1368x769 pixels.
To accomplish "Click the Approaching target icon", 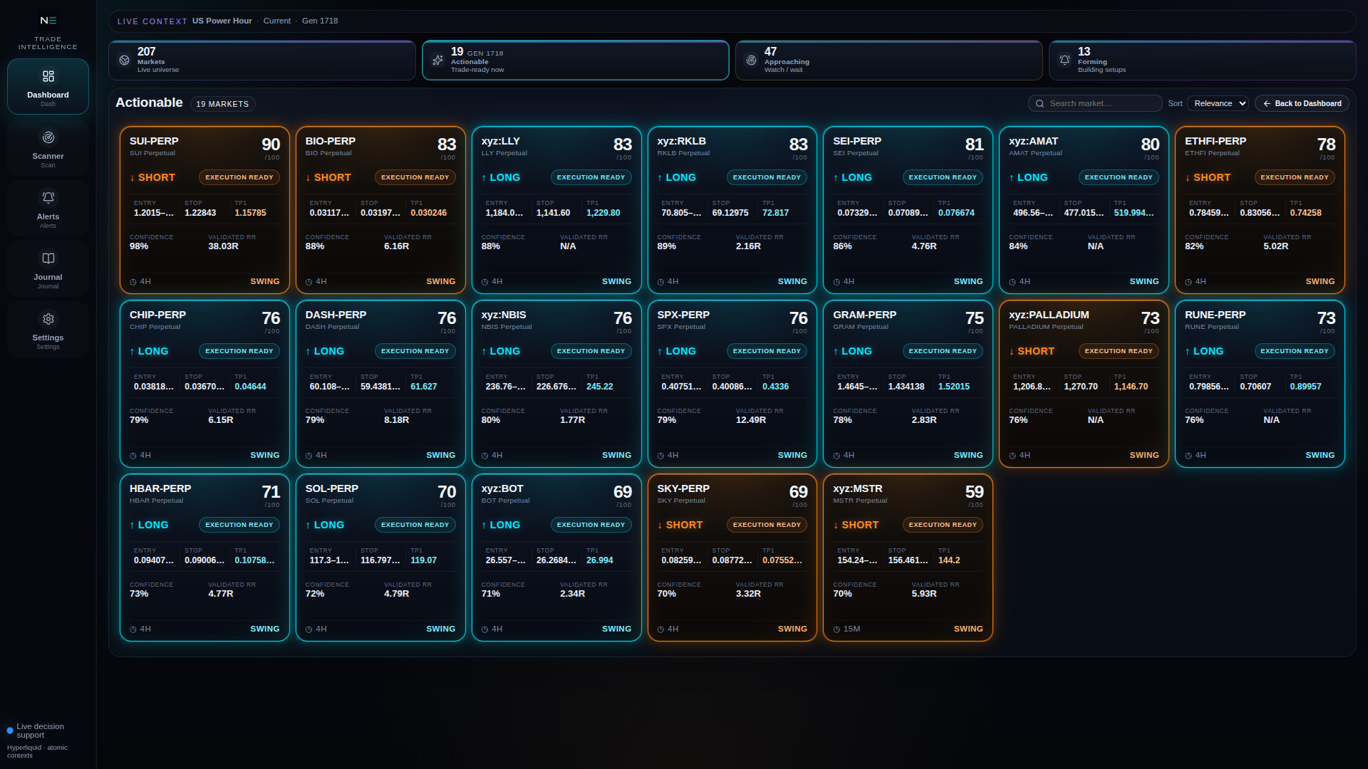I will click(x=751, y=61).
